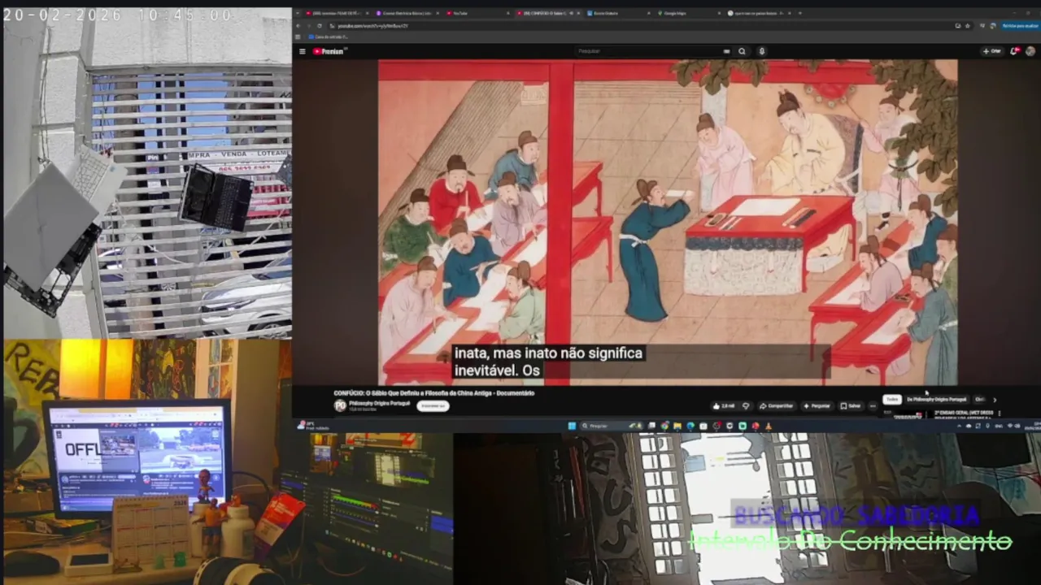This screenshot has height=585, width=1041.
Task: Open the on-screen keyboard icon in search box
Action: click(x=726, y=51)
